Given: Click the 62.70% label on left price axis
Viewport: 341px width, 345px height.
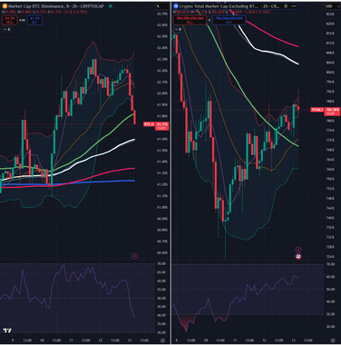Looking at the screenshot, I should (x=162, y=14).
